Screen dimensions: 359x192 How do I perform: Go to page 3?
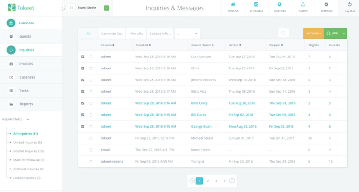coord(216,181)
